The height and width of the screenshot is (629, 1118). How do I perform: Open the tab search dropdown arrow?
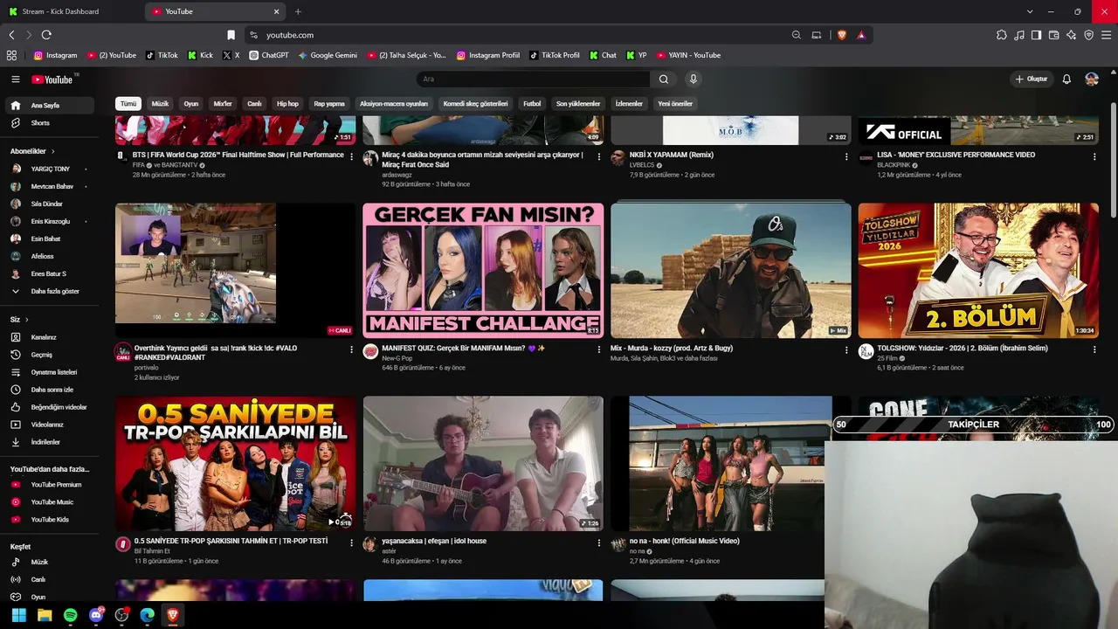[x=1030, y=11]
